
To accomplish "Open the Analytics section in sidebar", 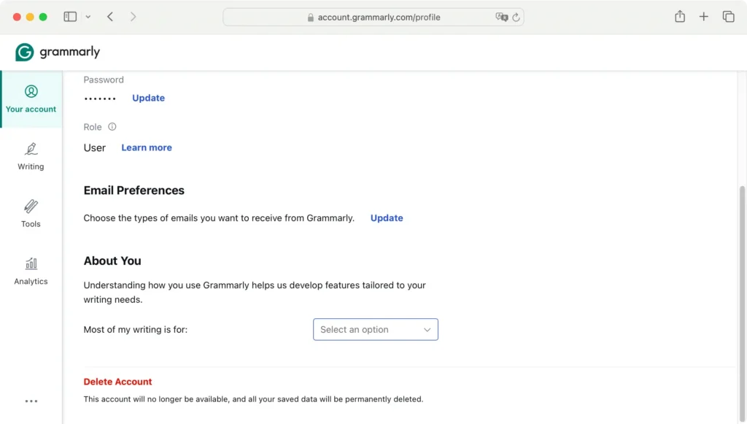I will pyautogui.click(x=31, y=271).
